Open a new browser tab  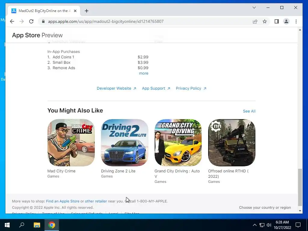[86, 11]
